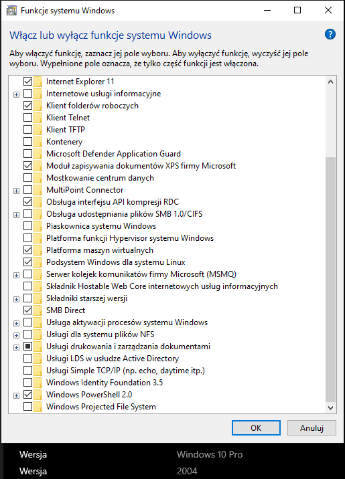Click the folder icon beside Klient Telnet
Screen dimensions: 345x479
point(38,118)
